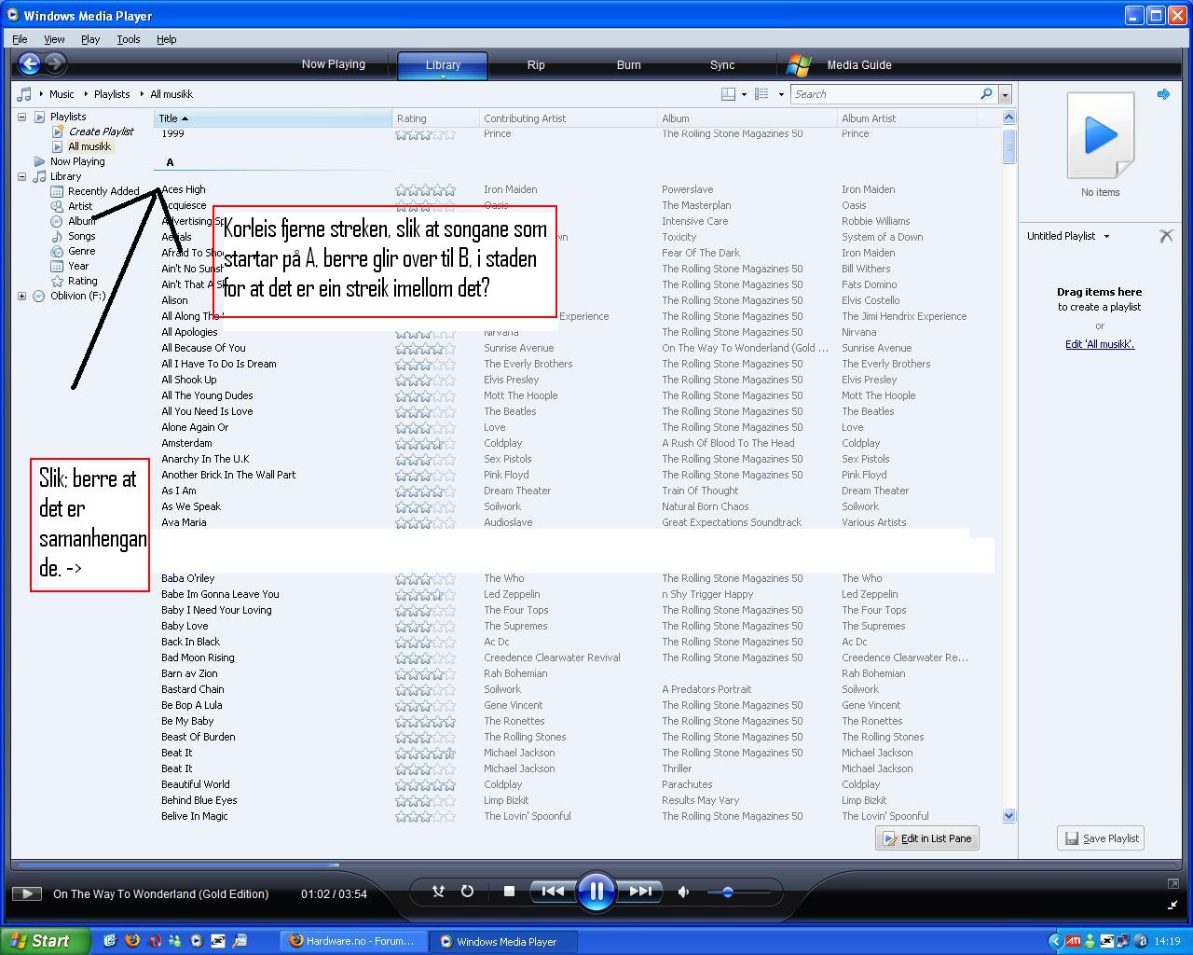This screenshot has height=955, width=1193.
Task: Open View options icon
Action: pyautogui.click(x=761, y=94)
